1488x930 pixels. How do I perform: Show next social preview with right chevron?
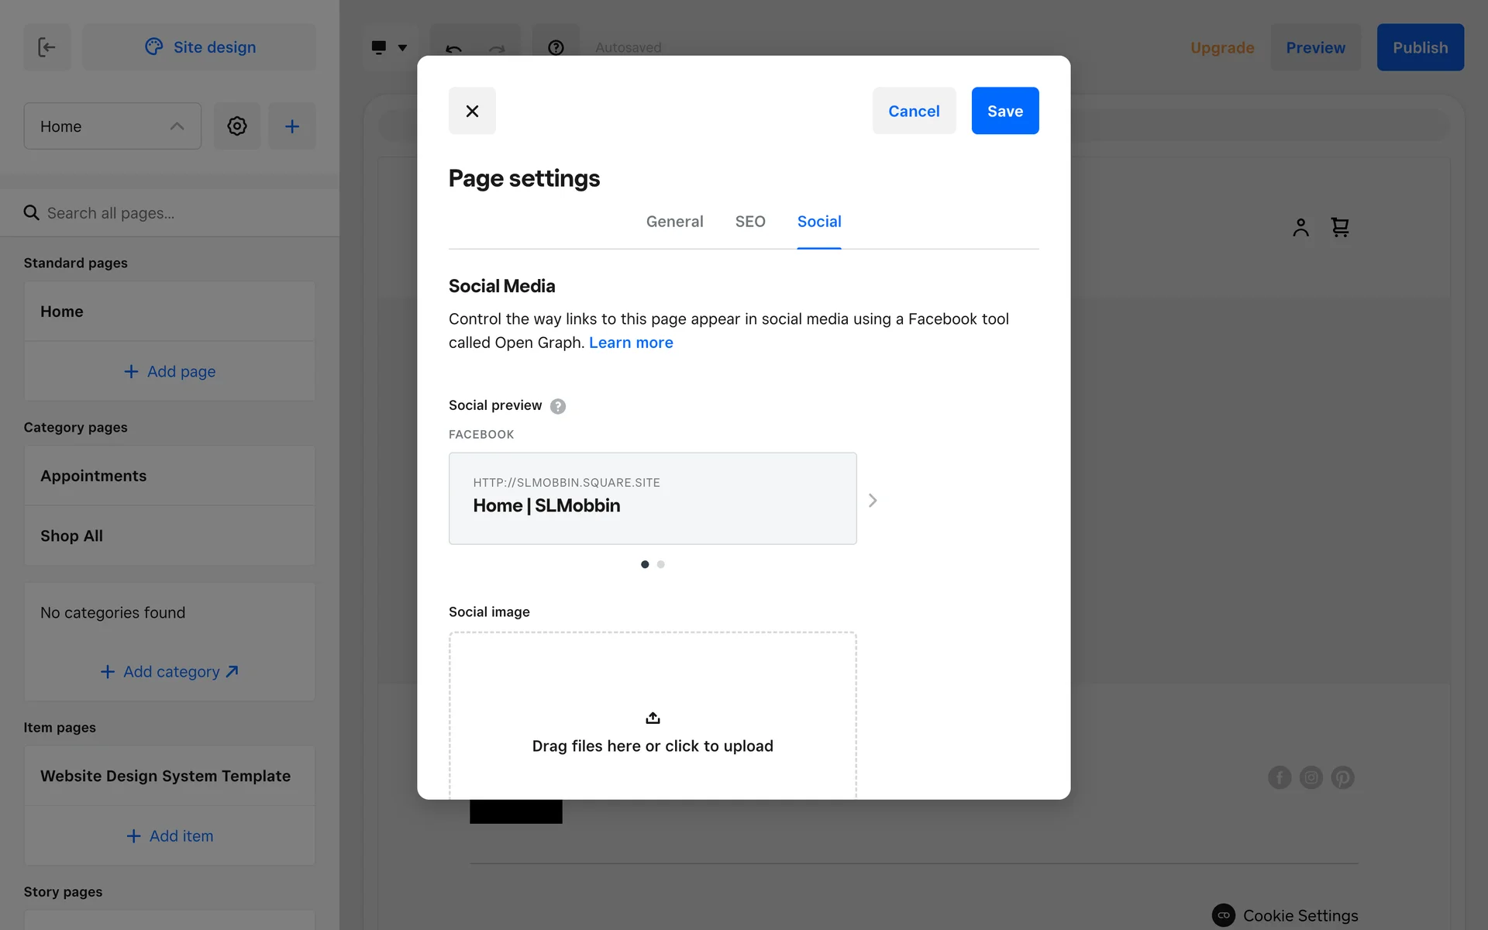(873, 501)
